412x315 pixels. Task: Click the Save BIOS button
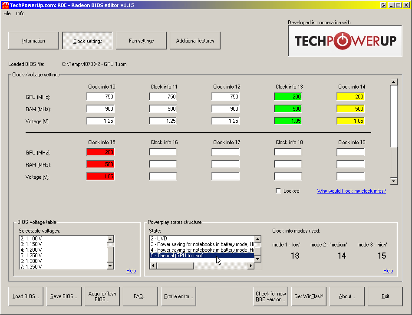pyautogui.click(x=64, y=296)
